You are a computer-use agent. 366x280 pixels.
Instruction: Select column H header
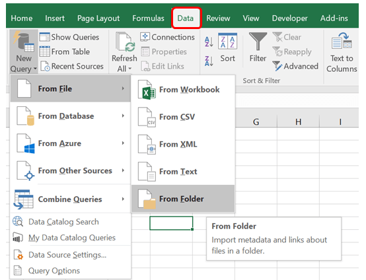tap(298, 122)
